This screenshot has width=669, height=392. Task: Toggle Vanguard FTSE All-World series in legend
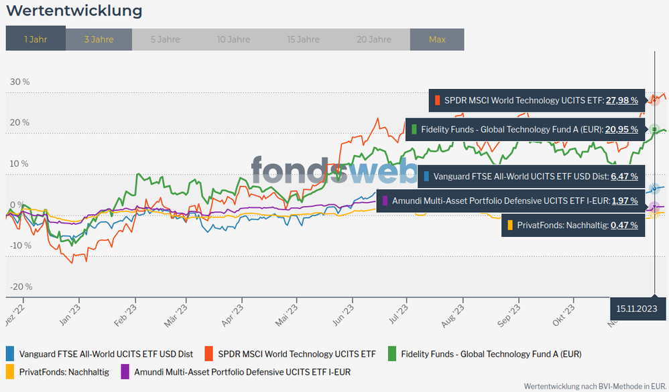[x=106, y=354]
